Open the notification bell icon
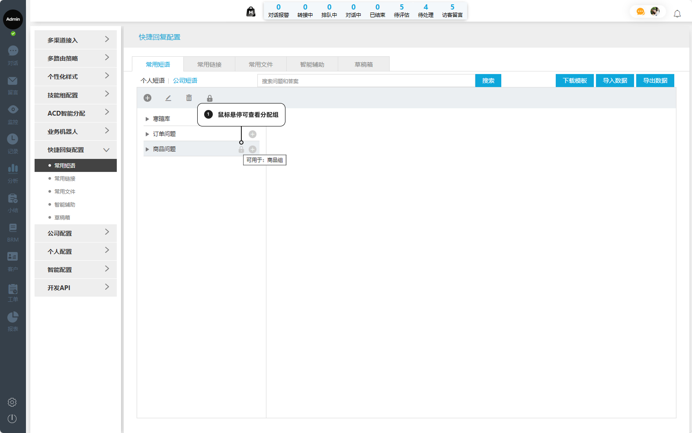This screenshot has width=692, height=433. [677, 14]
